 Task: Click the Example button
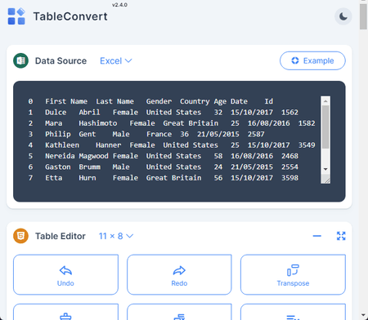pyautogui.click(x=312, y=60)
